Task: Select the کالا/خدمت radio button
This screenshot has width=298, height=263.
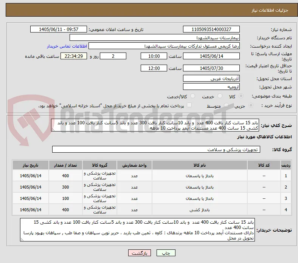Action: 193,96
